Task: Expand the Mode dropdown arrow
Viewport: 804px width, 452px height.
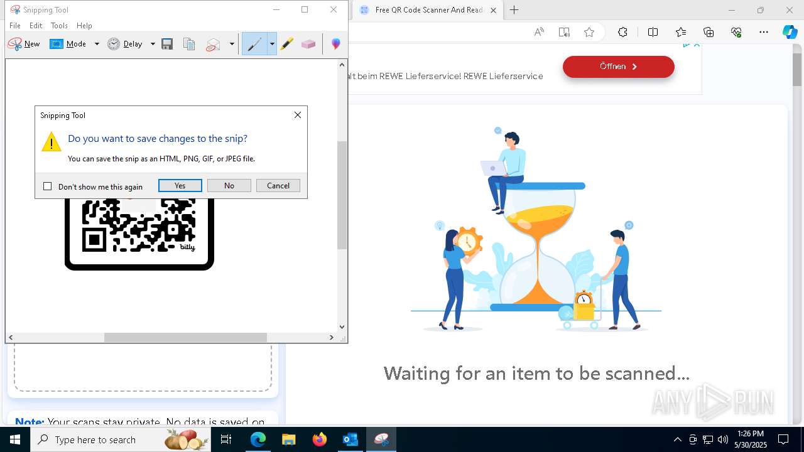Action: [x=97, y=44]
